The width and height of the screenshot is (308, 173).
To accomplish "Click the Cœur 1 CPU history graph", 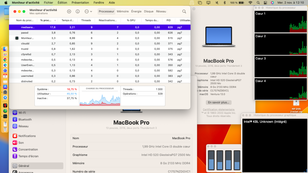I will pyautogui.click(x=281, y=22).
